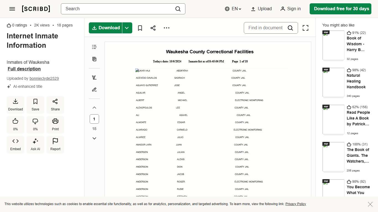Enter fullscreen document view
The image size is (378, 212).
click(x=305, y=28)
